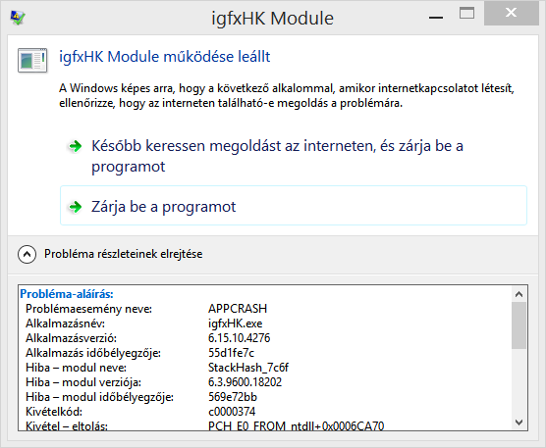
Task: Maximize the igfxHK Module window
Action: pos(466,14)
